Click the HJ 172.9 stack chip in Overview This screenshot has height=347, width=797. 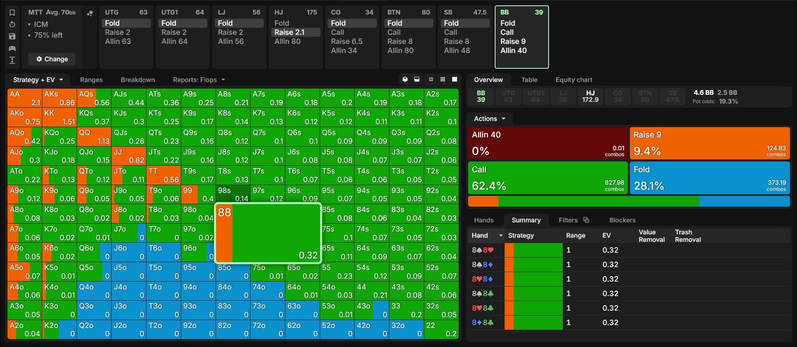pos(590,97)
